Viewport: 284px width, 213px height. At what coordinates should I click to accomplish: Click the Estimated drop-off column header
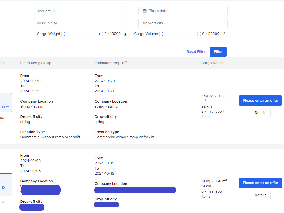click(111, 63)
